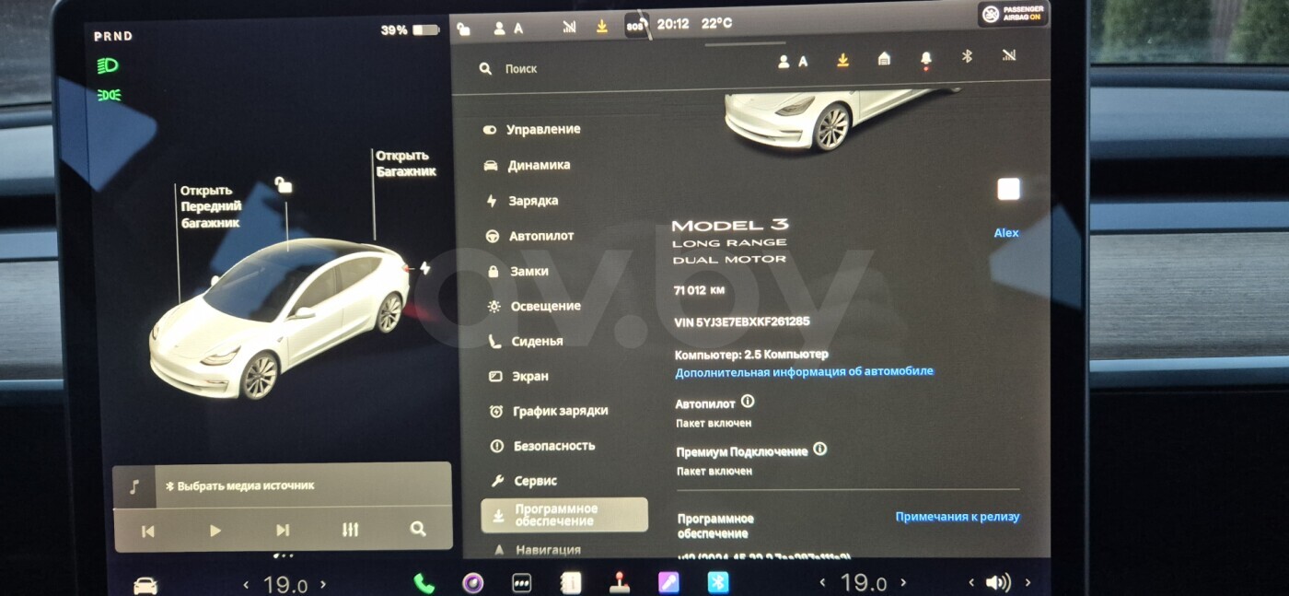Tap the lock icon in status bar

(463, 29)
